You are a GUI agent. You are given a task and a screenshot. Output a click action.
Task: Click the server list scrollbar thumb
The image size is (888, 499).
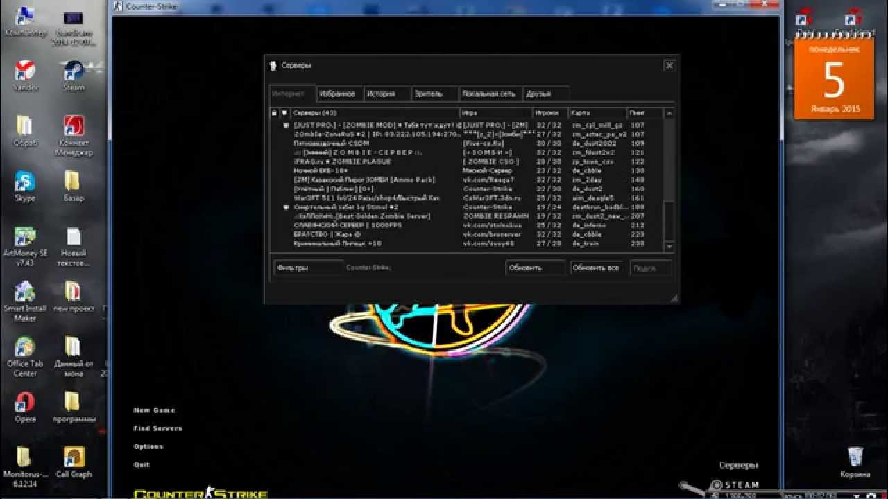point(669,221)
